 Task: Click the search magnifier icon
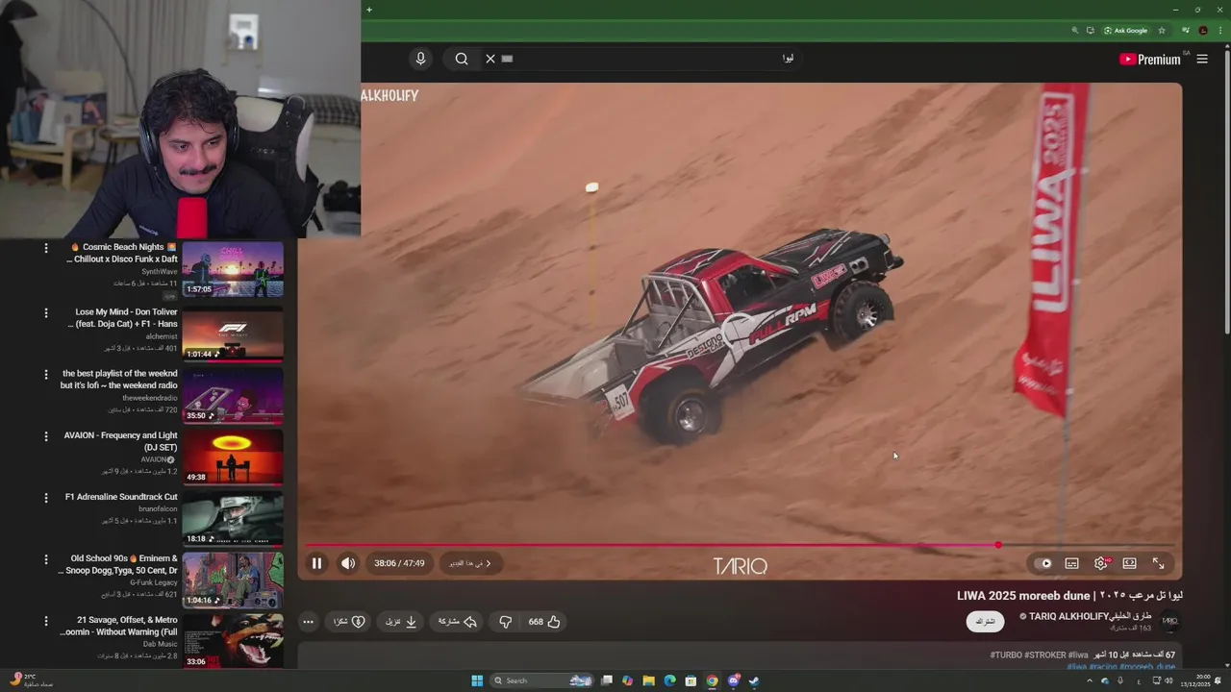pos(462,59)
